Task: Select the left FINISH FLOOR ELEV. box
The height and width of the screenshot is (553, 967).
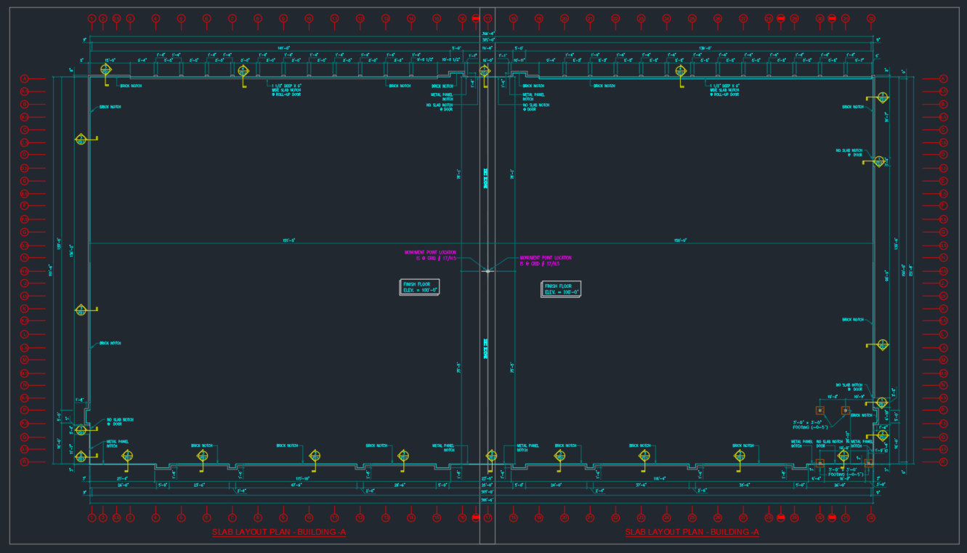Action: (x=420, y=287)
